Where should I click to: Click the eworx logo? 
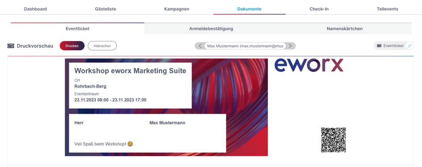309,65
